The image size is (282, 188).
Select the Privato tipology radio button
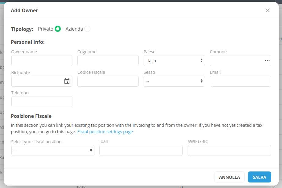pyautogui.click(x=58, y=29)
